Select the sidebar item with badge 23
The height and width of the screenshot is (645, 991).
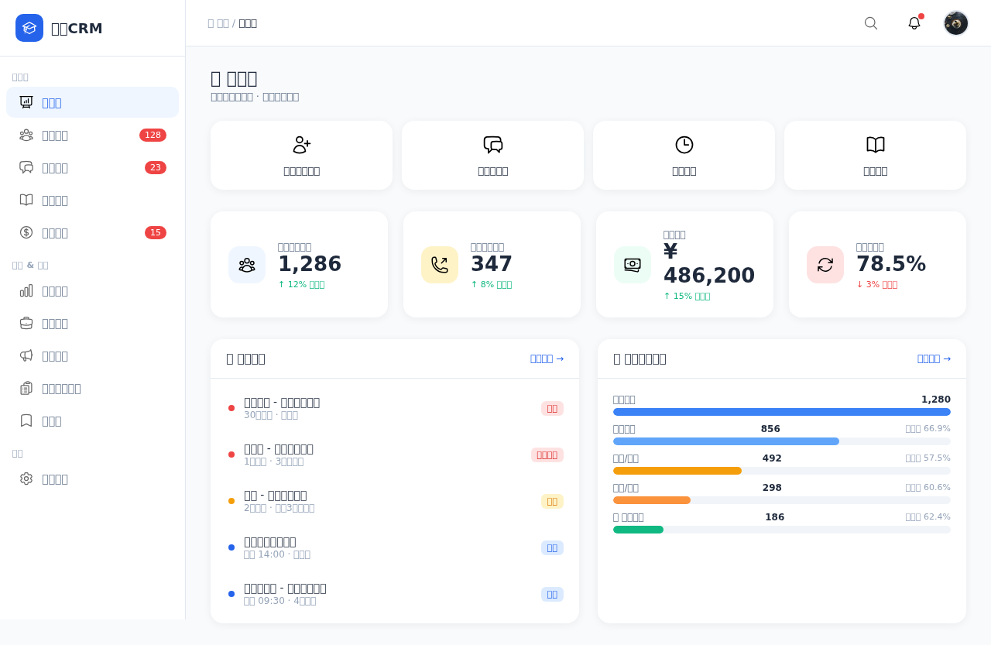tap(92, 167)
